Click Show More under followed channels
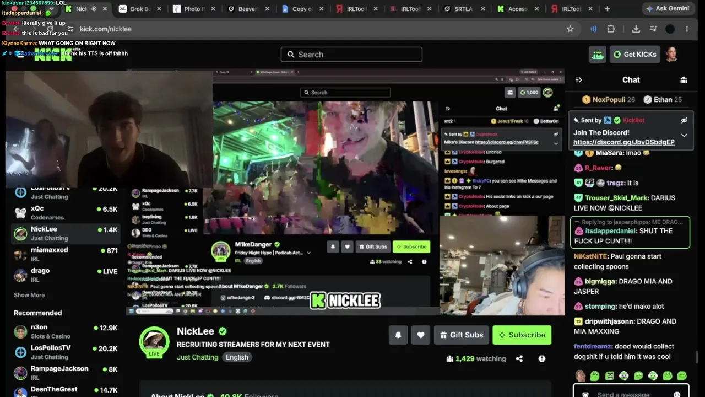 pyautogui.click(x=29, y=295)
